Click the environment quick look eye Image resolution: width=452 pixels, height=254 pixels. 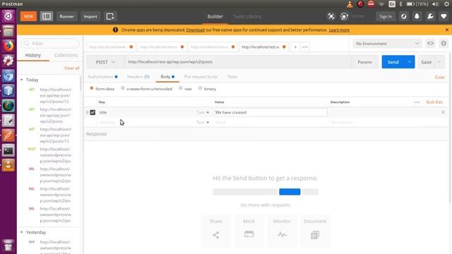pos(430,44)
